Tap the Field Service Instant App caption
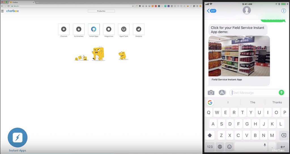The image size is (290, 154). coord(227,80)
